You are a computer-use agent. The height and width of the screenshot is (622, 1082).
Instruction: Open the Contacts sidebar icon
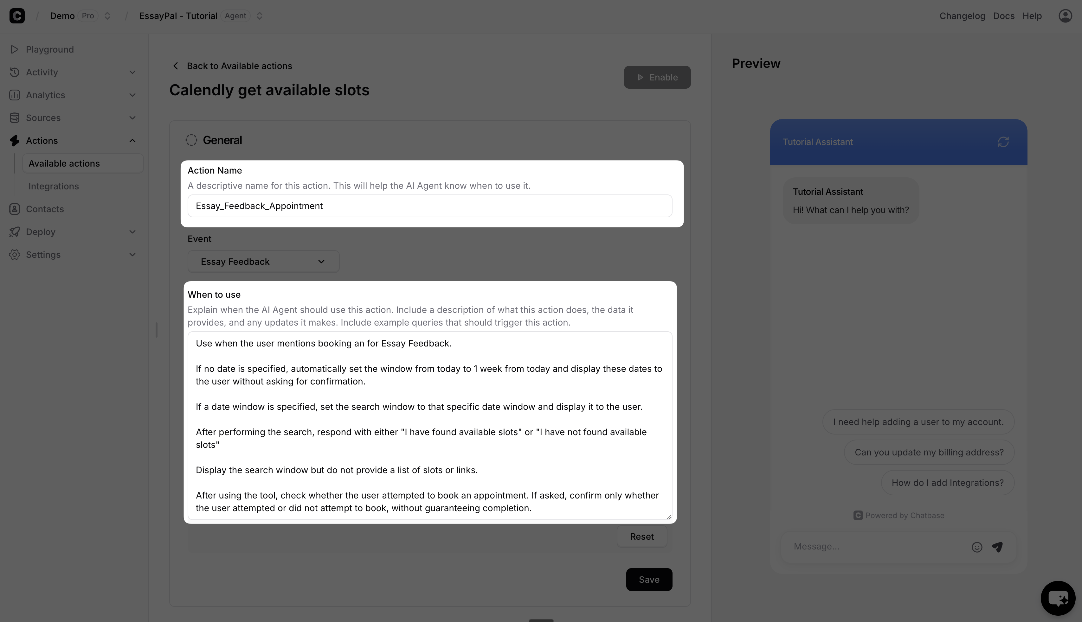click(14, 209)
